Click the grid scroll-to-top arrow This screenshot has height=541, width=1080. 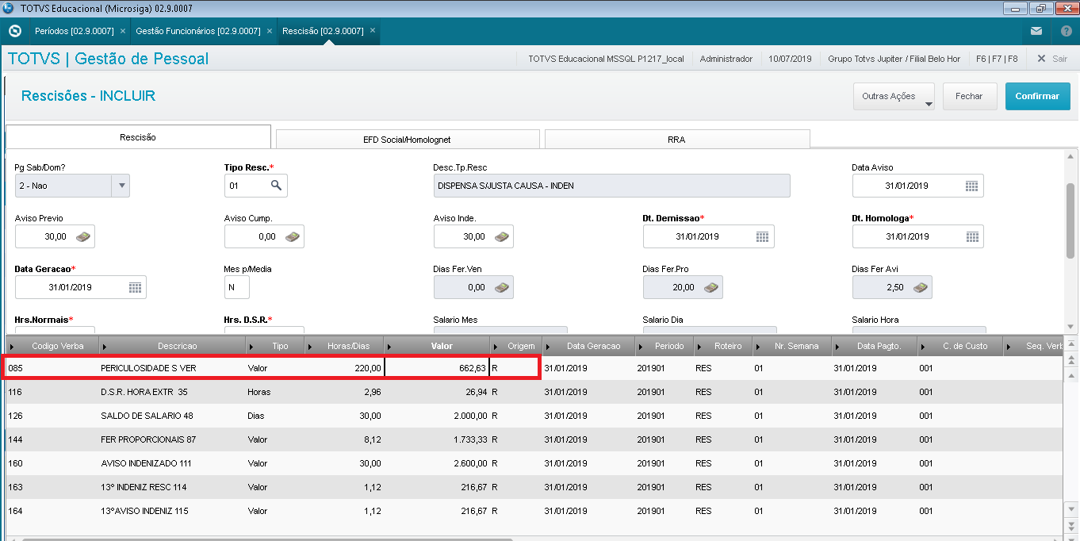click(1071, 344)
